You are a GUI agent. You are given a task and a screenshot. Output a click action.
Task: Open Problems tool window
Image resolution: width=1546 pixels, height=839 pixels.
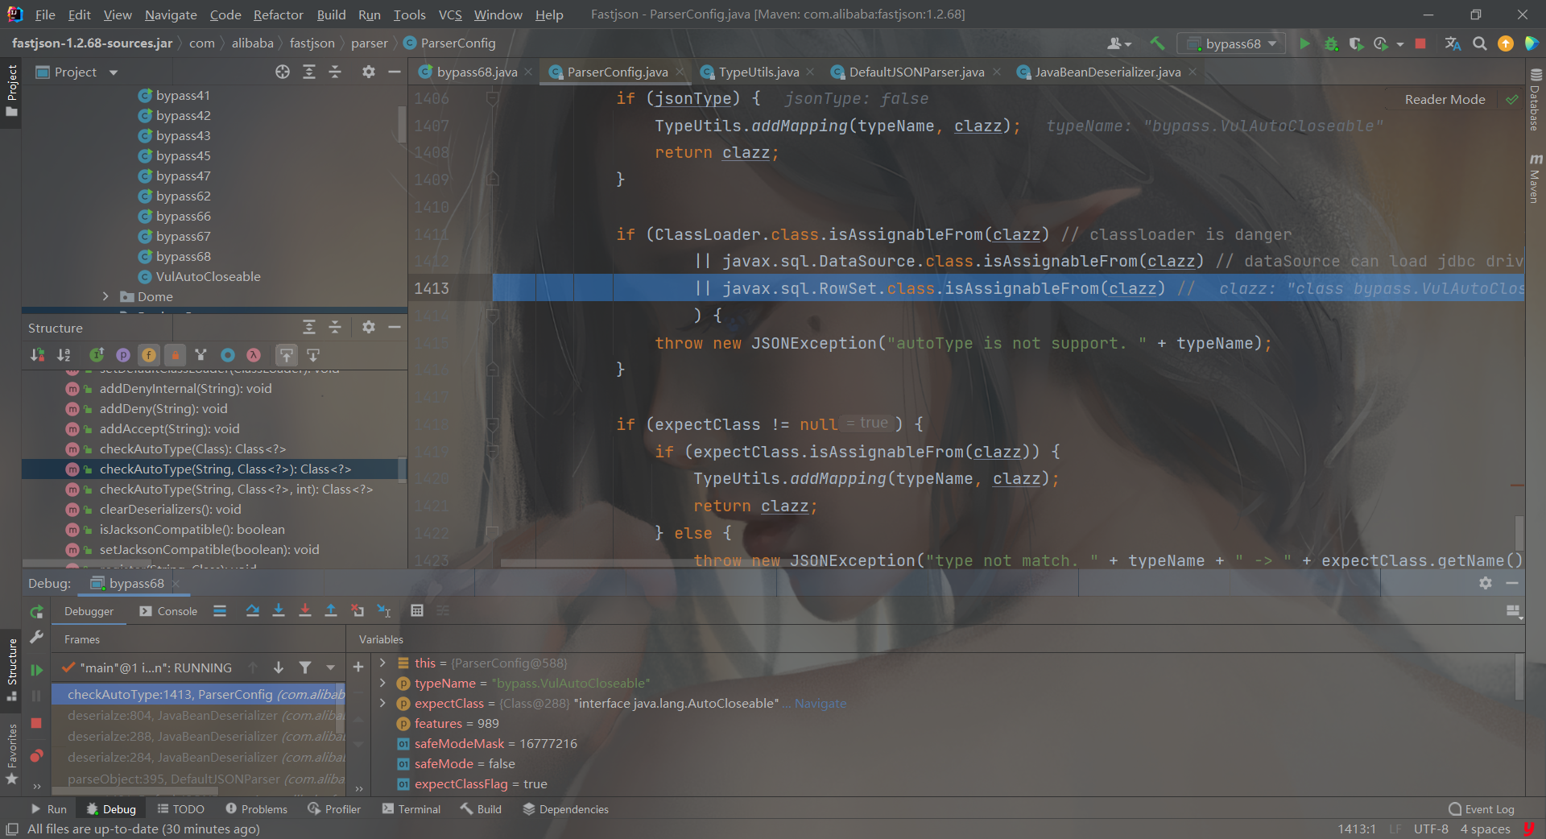click(x=256, y=809)
